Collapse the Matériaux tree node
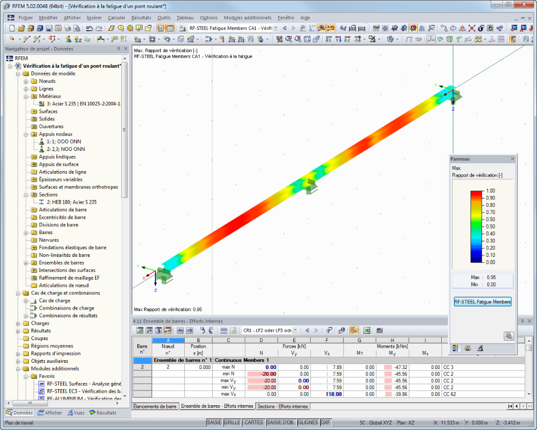537x430 pixels. click(26, 96)
